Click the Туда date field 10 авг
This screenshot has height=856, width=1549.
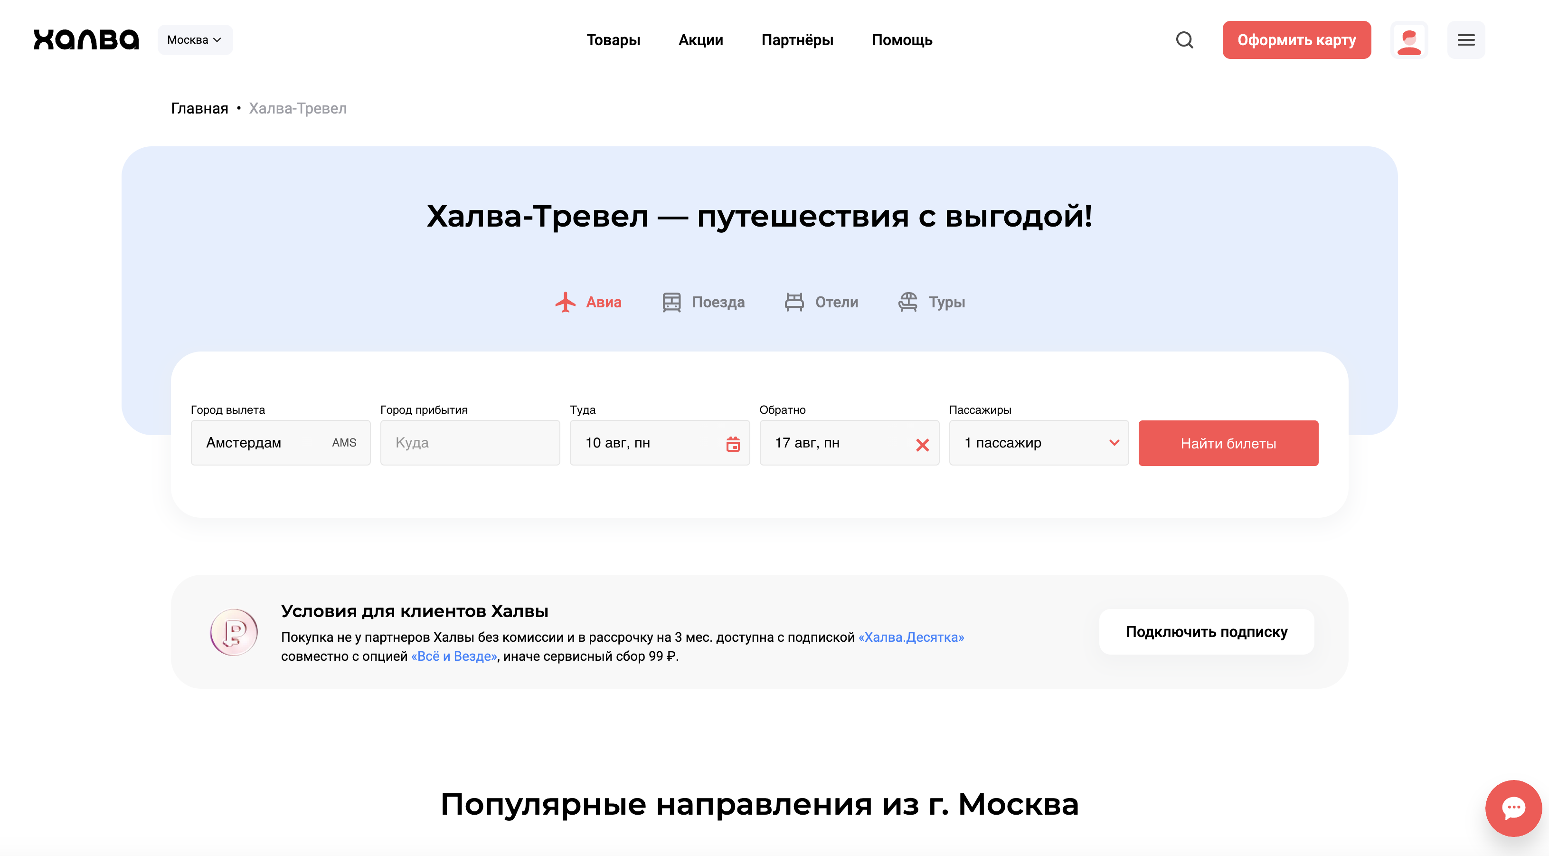[x=660, y=443]
